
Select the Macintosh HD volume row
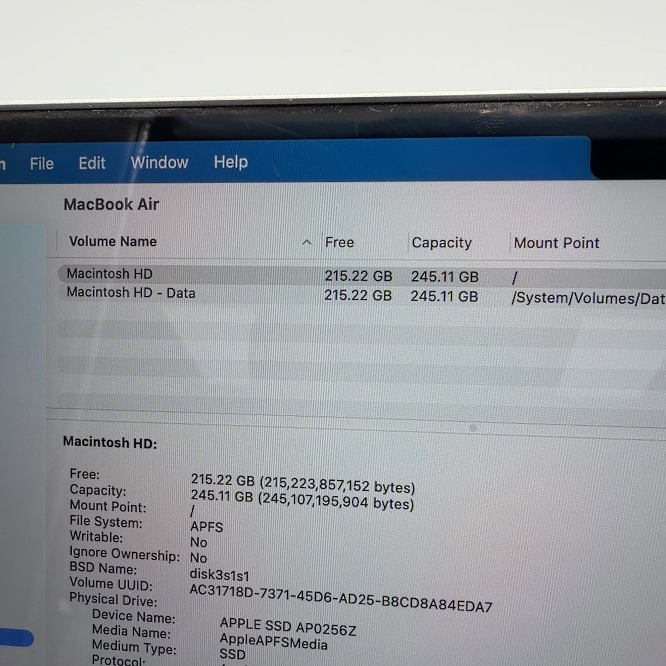tap(362, 276)
